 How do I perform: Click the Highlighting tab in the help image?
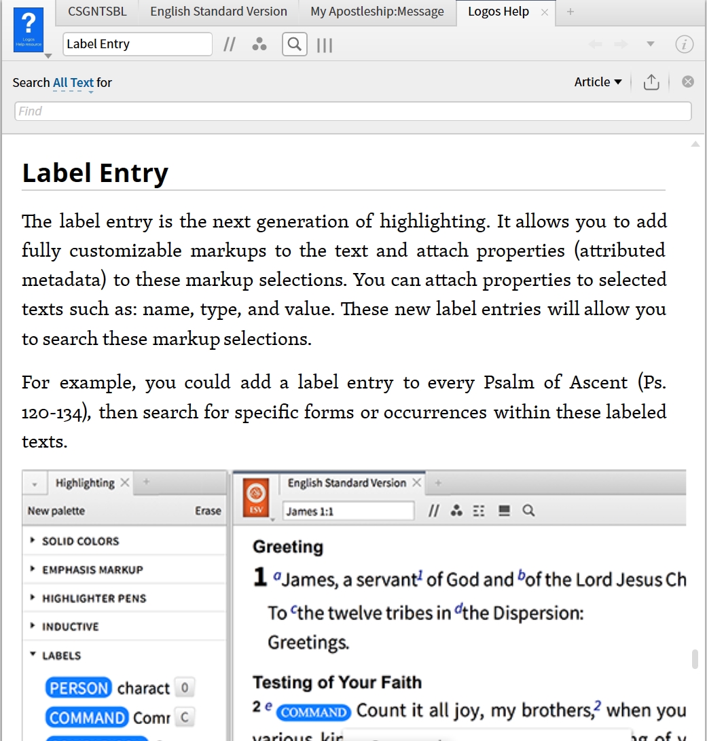click(x=85, y=483)
